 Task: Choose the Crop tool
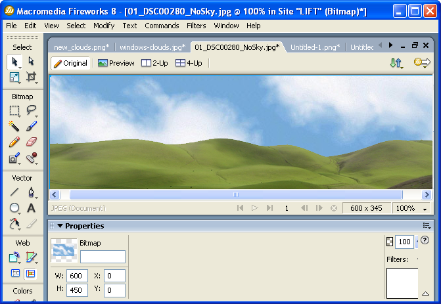click(31, 77)
